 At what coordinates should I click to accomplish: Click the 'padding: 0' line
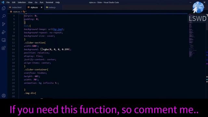pyautogui.click(x=31, y=19)
